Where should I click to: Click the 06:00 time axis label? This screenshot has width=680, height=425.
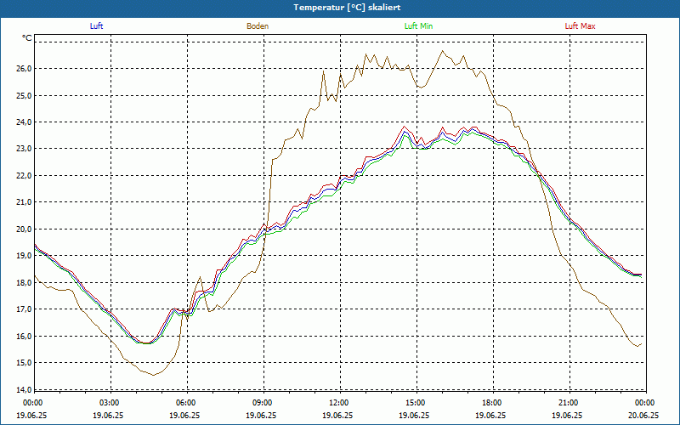[x=185, y=403]
